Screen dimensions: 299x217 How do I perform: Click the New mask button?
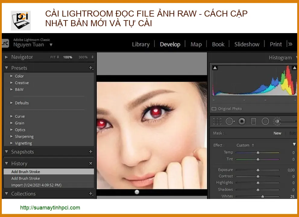[x=278, y=133]
